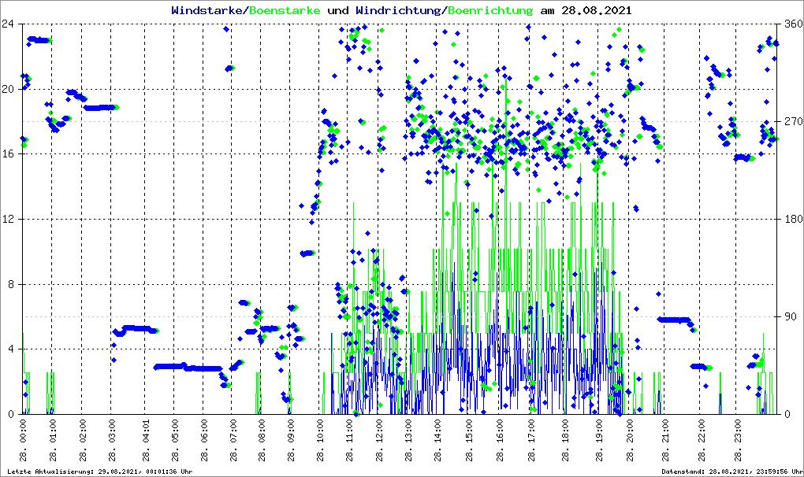Click the '270' label on right axis
Screen dimensions: 804x477
pos(792,121)
